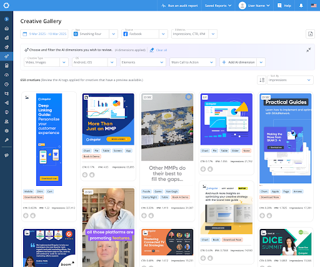The width and height of the screenshot is (320, 267).
Task: Click the Van Gogh tag
Action: [172, 192]
